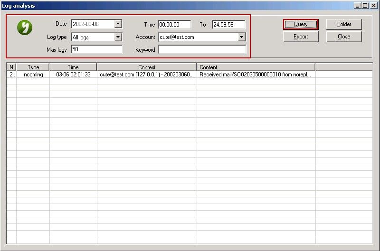Expand the Log type dropdown
Image resolution: width=380 pixels, height=251 pixels.
coord(118,37)
